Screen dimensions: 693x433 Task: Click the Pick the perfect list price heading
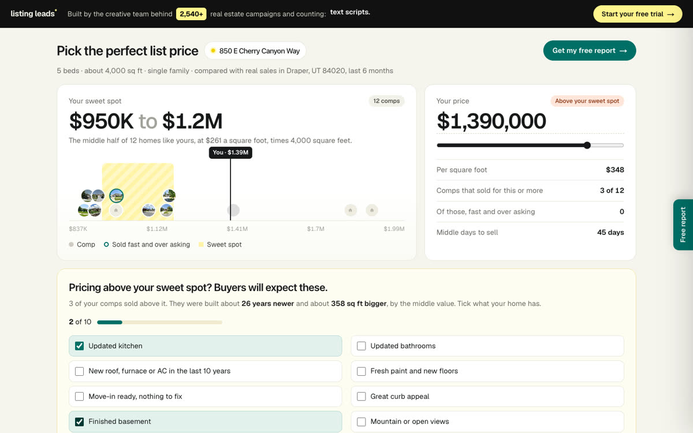(128, 51)
